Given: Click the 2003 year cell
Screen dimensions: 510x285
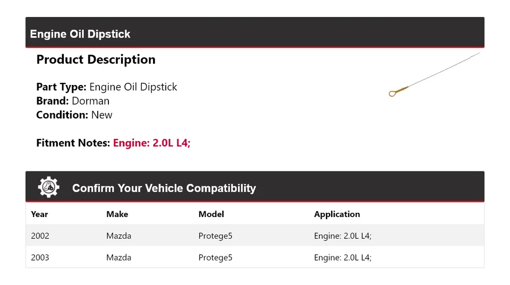Looking at the screenshot, I should pos(40,257).
